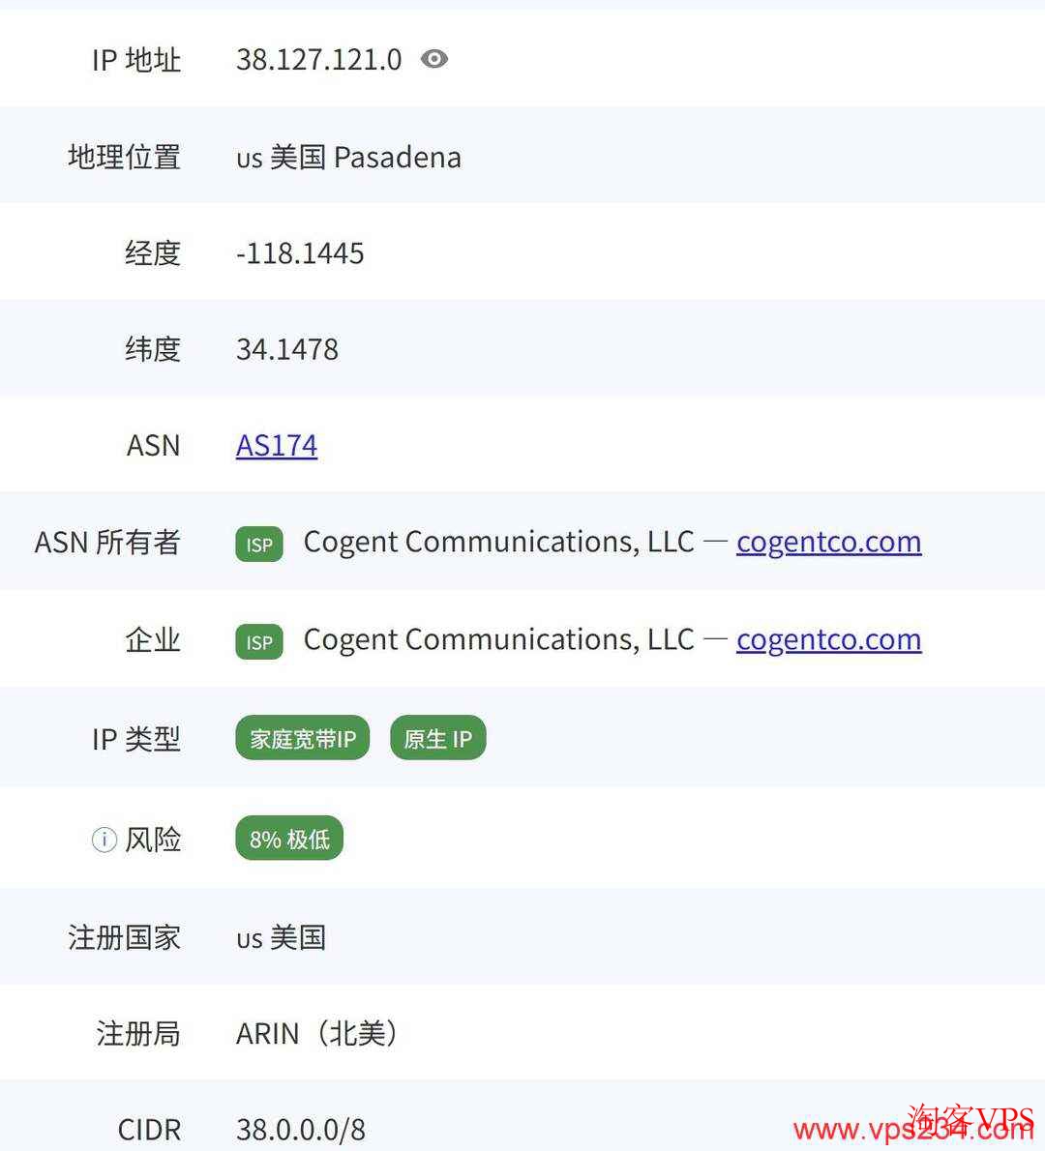Open cogentco.com link in ASN owner row
The height and width of the screenshot is (1151, 1045).
(828, 543)
